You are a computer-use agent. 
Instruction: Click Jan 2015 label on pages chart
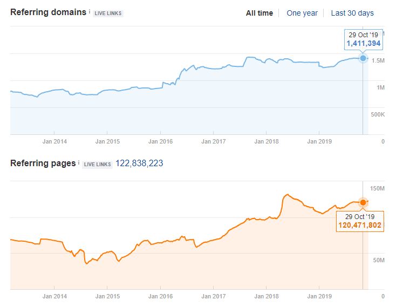pos(107,296)
